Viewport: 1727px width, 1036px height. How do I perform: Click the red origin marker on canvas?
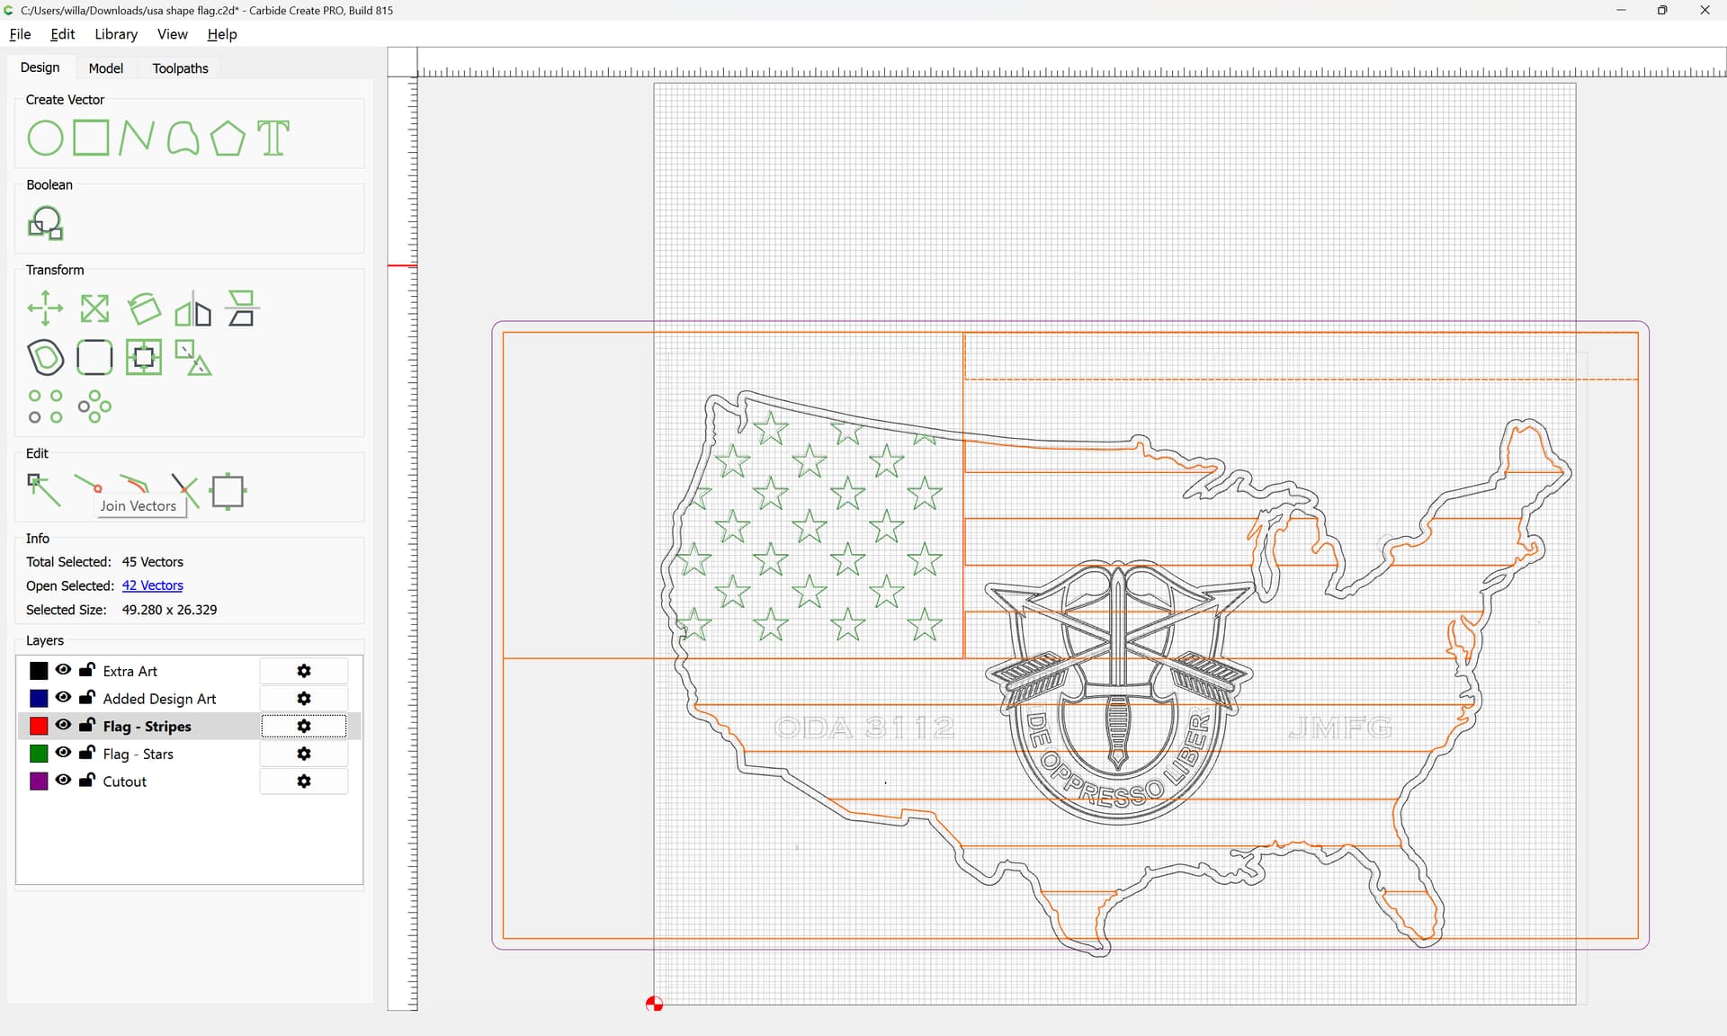pyautogui.click(x=654, y=1004)
